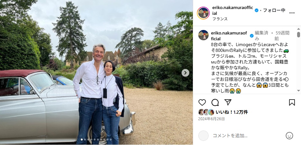The height and width of the screenshot is (145, 301).
Task: Share post via paper plane icon
Action: [228, 102]
